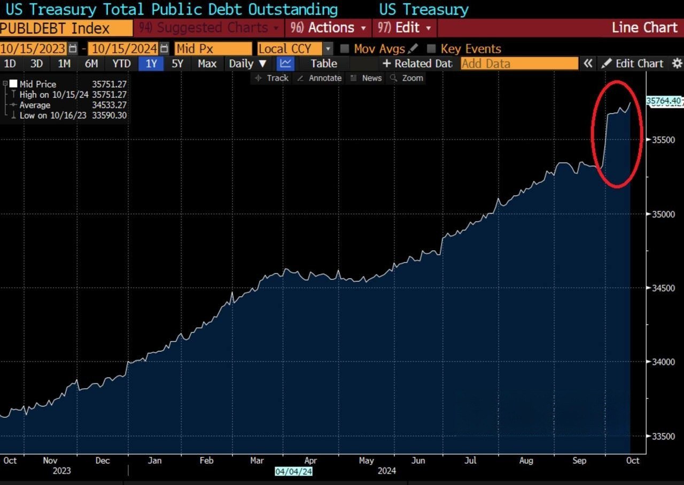Click the Edit Chart button
Image resolution: width=684 pixels, height=485 pixels.
633,63
